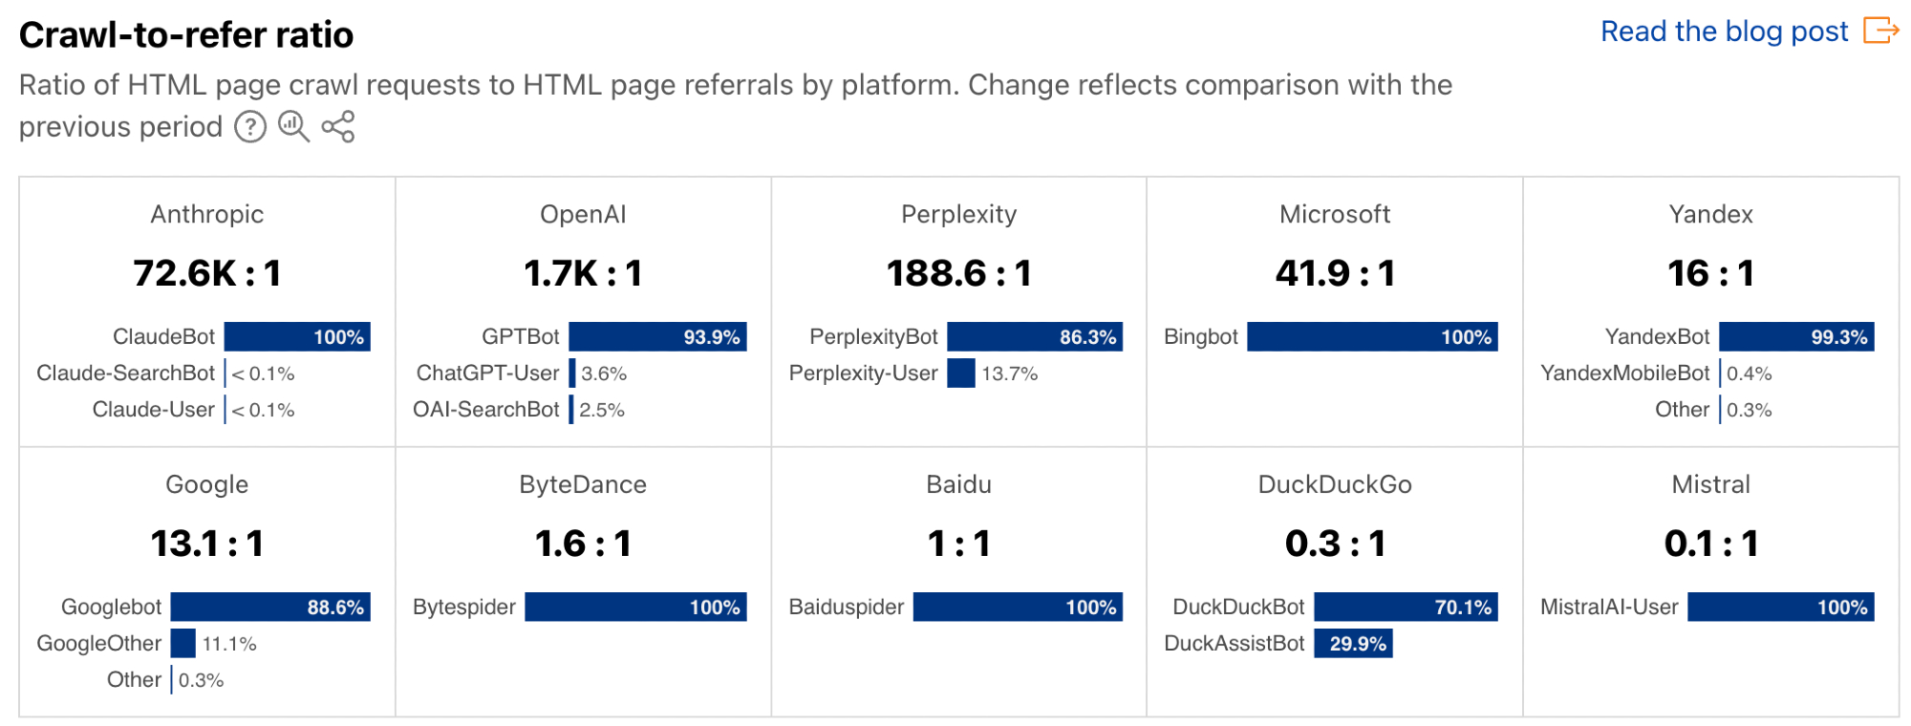Open the chart explorer magnifier icon
The width and height of the screenshot is (1911, 726).
pyautogui.click(x=293, y=126)
